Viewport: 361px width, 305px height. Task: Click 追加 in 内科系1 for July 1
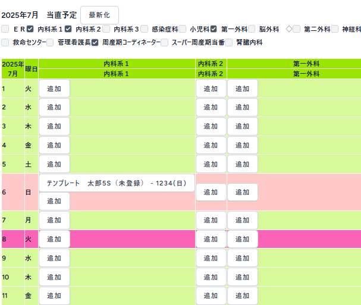54,89
